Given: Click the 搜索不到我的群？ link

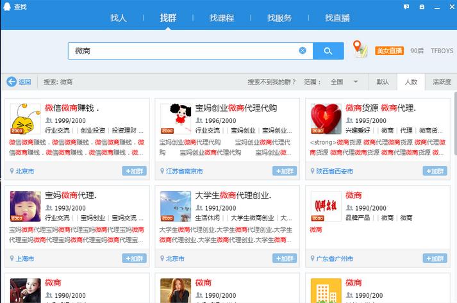Looking at the screenshot, I should [272, 82].
